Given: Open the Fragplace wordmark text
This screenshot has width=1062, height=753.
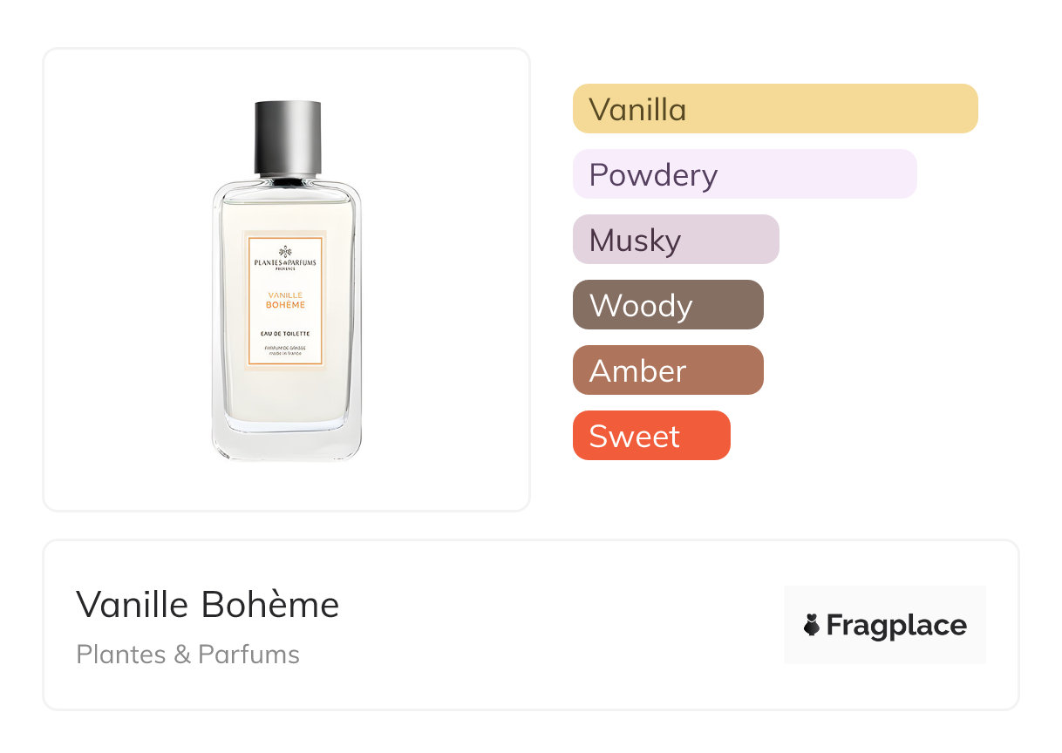Looking at the screenshot, I should click(896, 625).
